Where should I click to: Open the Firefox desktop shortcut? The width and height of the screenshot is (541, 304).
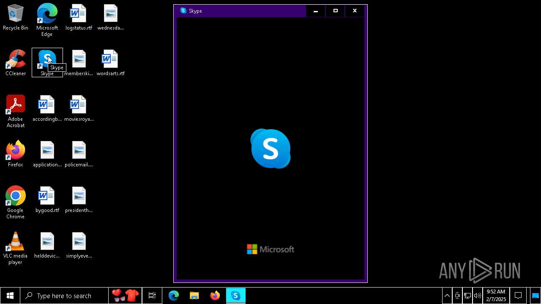16,154
